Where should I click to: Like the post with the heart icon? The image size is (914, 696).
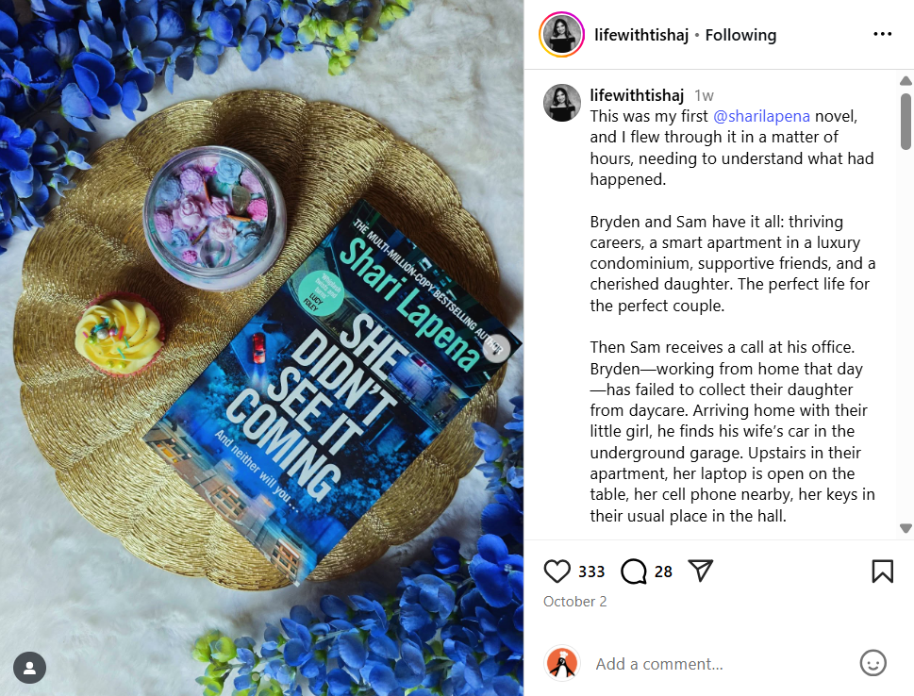(x=557, y=572)
